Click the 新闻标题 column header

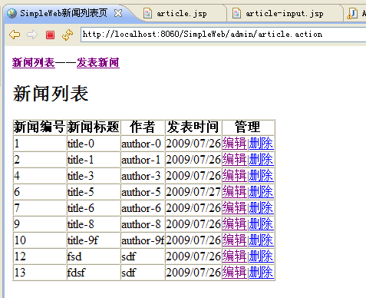94,127
